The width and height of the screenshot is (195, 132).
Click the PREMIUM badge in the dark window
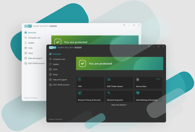[x=78, y=48]
